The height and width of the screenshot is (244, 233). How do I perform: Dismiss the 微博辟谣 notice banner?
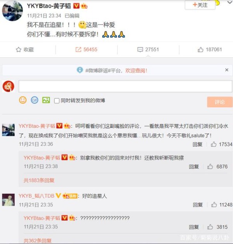[x=227, y=70]
